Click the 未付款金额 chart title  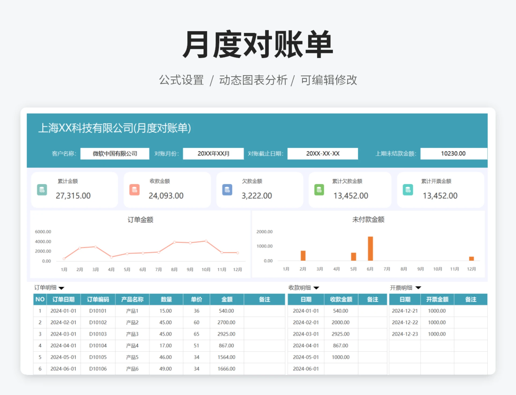pyautogui.click(x=368, y=220)
